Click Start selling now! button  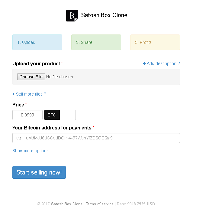(39, 172)
